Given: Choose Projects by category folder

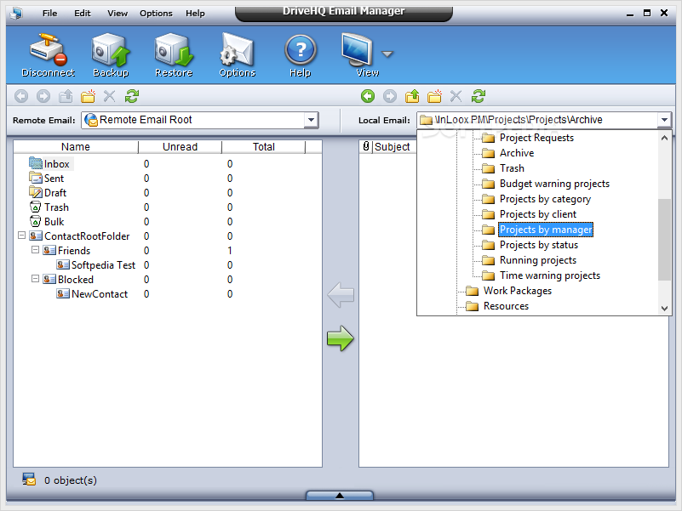Looking at the screenshot, I should (545, 199).
